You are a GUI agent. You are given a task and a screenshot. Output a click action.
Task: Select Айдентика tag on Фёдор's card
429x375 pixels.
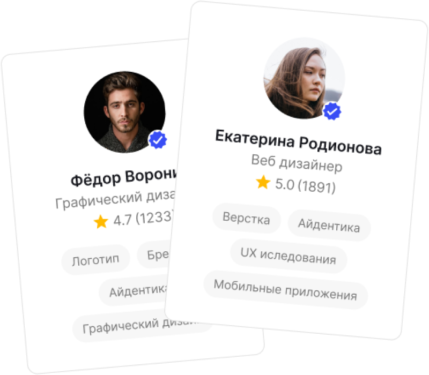(134, 290)
